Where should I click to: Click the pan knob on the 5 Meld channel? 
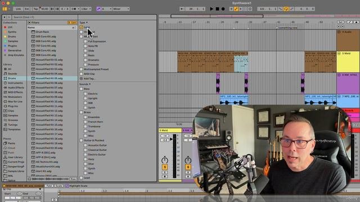(x=165, y=160)
